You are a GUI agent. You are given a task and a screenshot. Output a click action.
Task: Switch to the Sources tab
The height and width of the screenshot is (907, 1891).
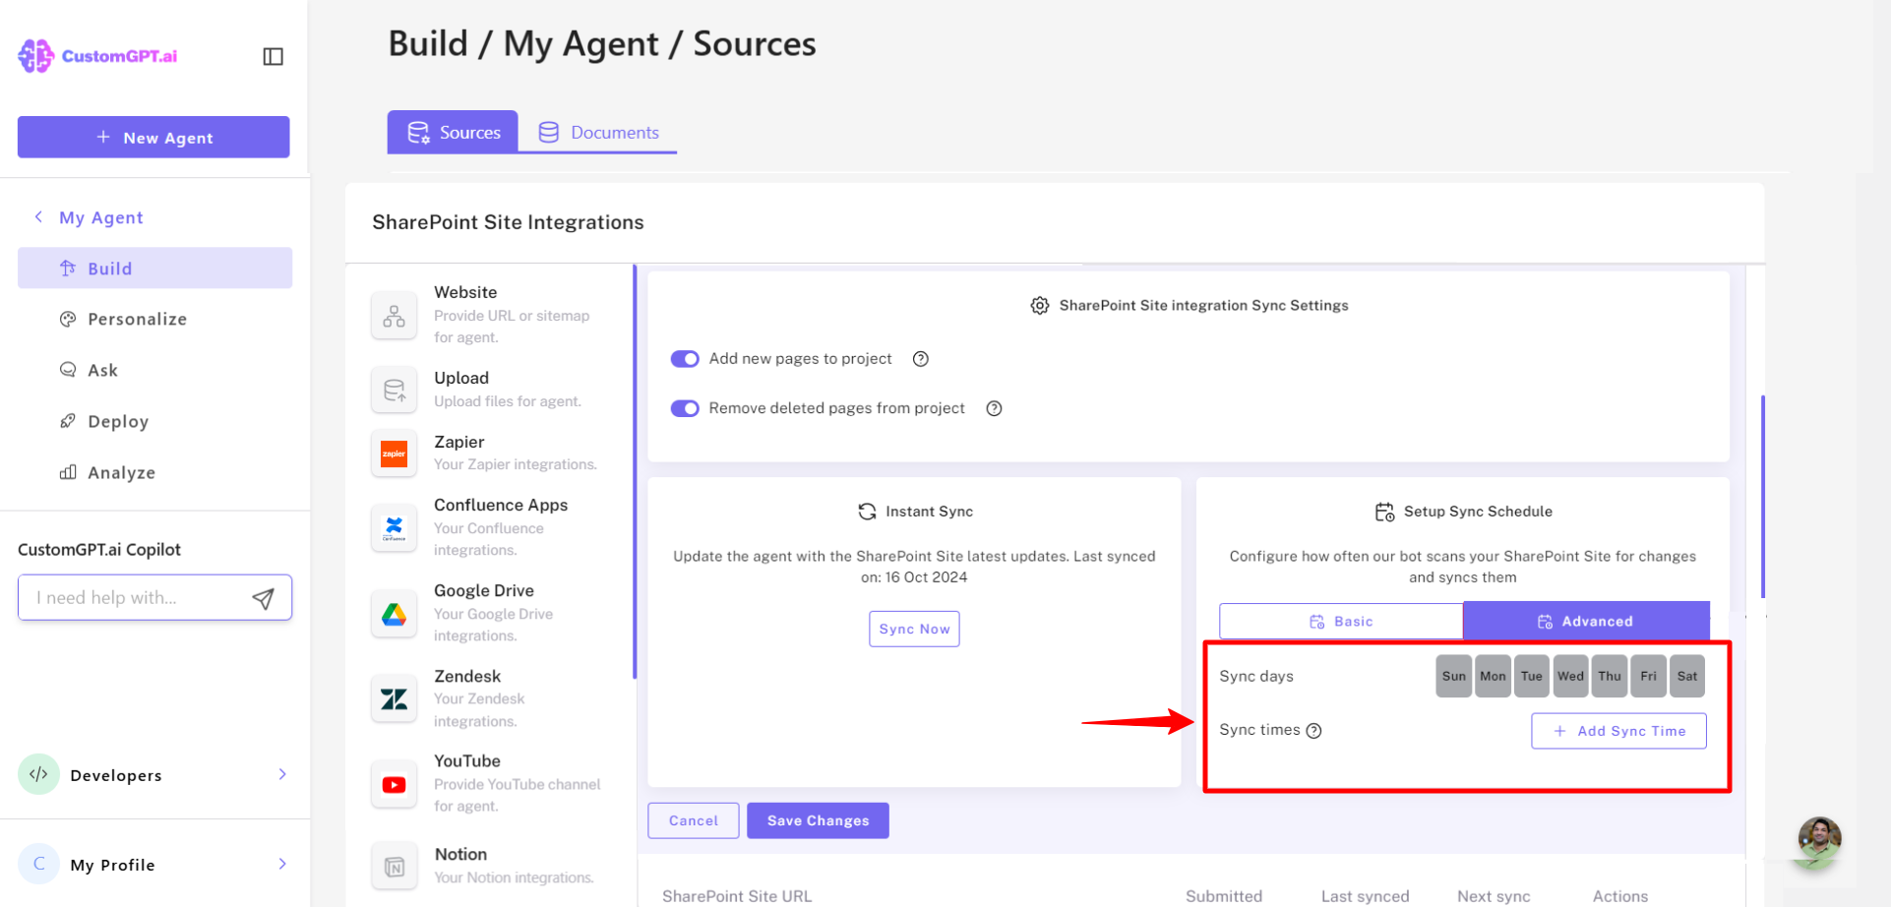453,132
